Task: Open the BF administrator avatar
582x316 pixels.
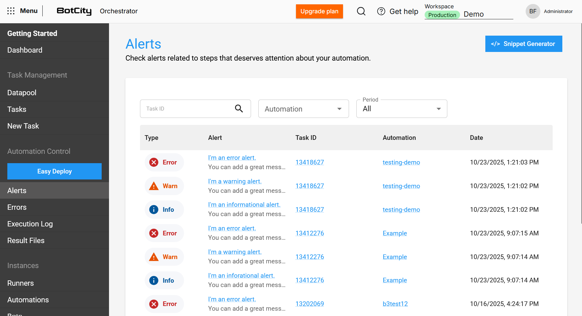Action: (x=533, y=11)
